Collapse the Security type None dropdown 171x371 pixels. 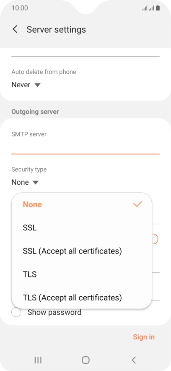pos(25,183)
